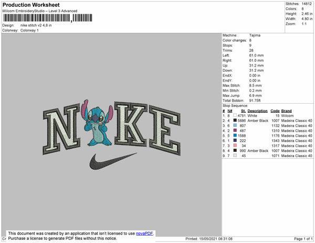Click the Zoom value 1:1
Screen dimensions: 315x243
(304, 24)
